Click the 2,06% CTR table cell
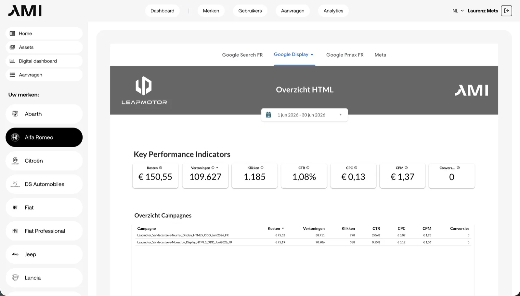The width and height of the screenshot is (520, 296). (376, 235)
